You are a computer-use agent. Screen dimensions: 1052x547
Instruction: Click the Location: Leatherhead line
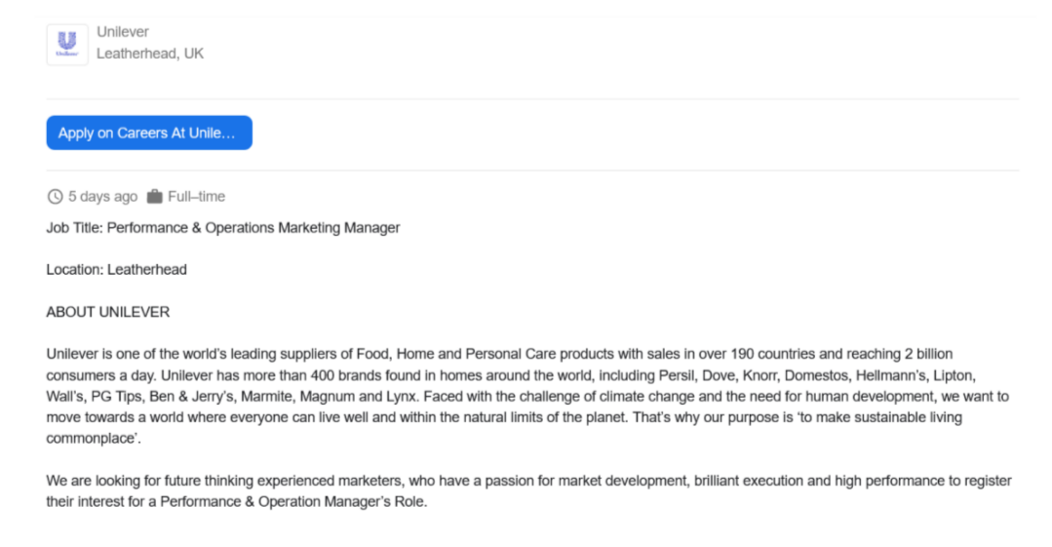point(117,269)
